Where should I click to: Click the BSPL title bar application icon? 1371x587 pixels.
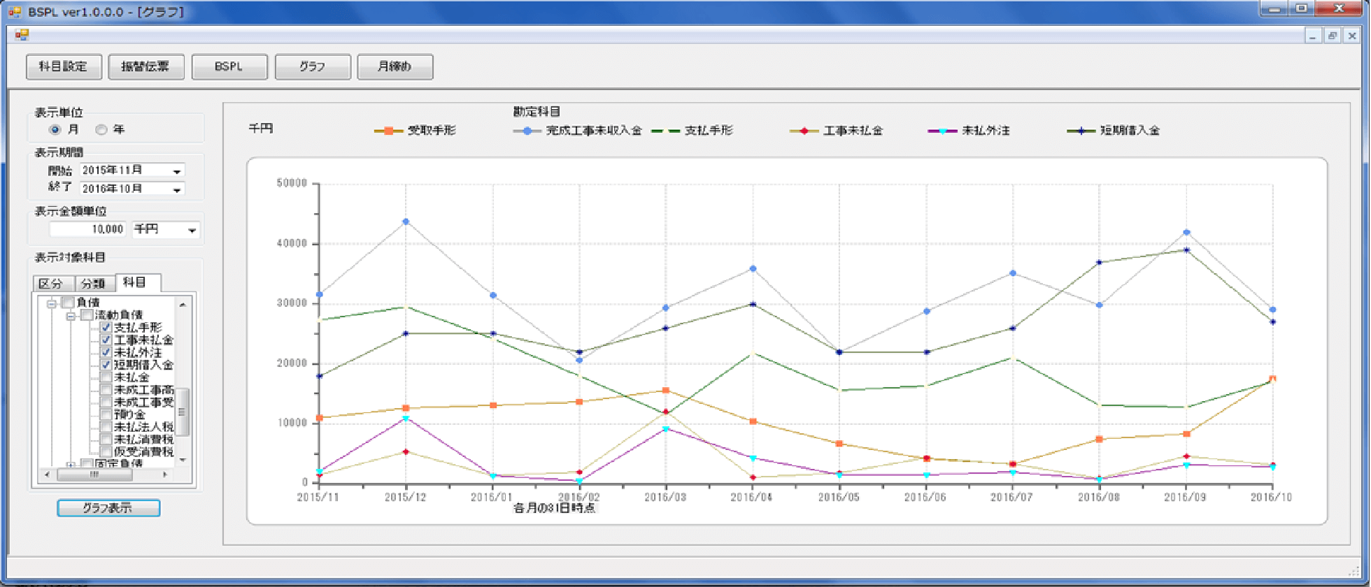(x=15, y=11)
